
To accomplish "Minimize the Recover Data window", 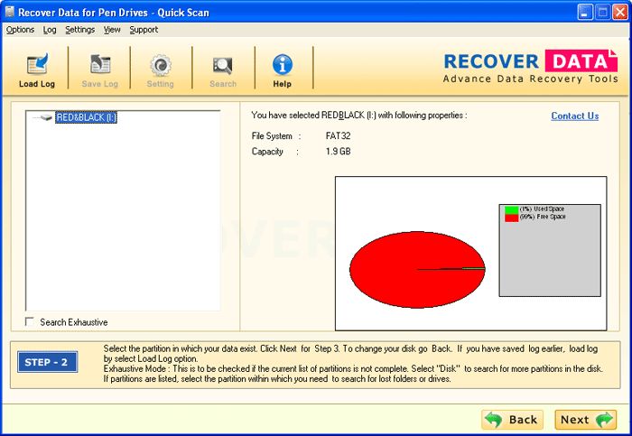I will tap(585, 13).
